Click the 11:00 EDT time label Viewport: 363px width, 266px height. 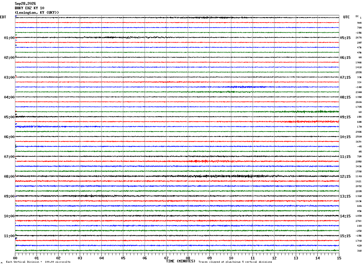click(9, 236)
